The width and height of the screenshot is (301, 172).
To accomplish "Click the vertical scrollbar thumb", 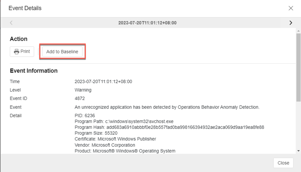I will tap(298, 67).
